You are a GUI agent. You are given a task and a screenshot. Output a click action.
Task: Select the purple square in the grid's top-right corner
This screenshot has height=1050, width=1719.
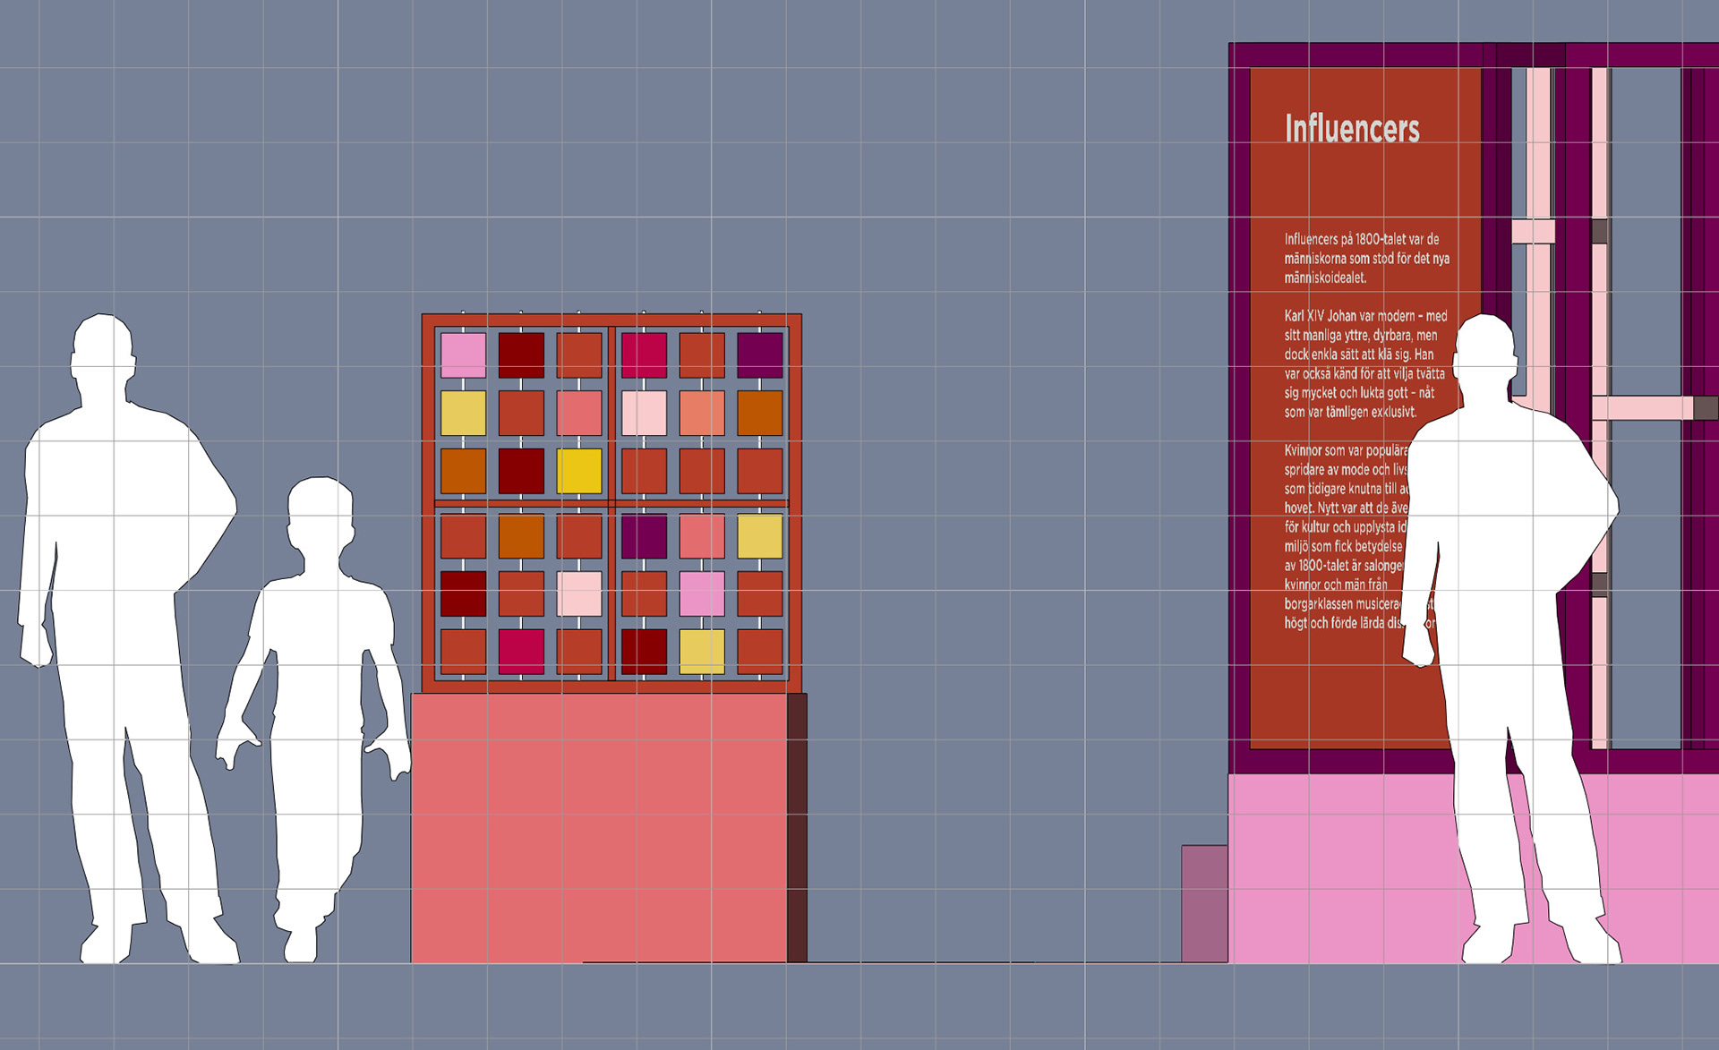[x=759, y=355]
